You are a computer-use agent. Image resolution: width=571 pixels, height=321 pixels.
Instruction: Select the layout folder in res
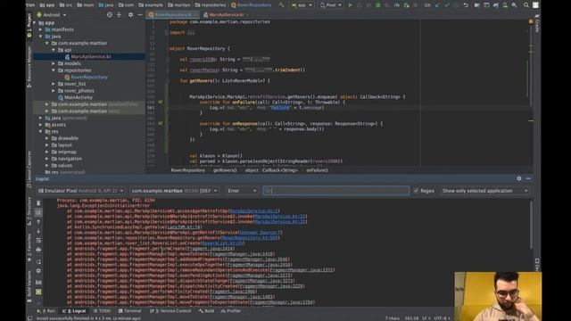[65, 145]
